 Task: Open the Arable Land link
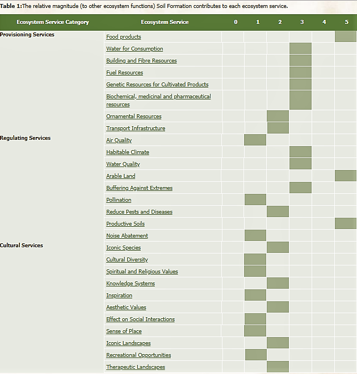120,176
